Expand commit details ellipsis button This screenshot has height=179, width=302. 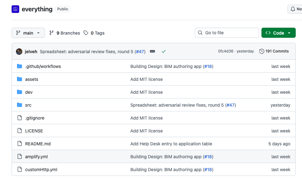coord(152,51)
